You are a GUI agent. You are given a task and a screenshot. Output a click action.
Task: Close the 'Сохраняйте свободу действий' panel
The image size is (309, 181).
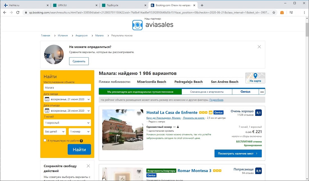pyautogui.click(x=88, y=166)
